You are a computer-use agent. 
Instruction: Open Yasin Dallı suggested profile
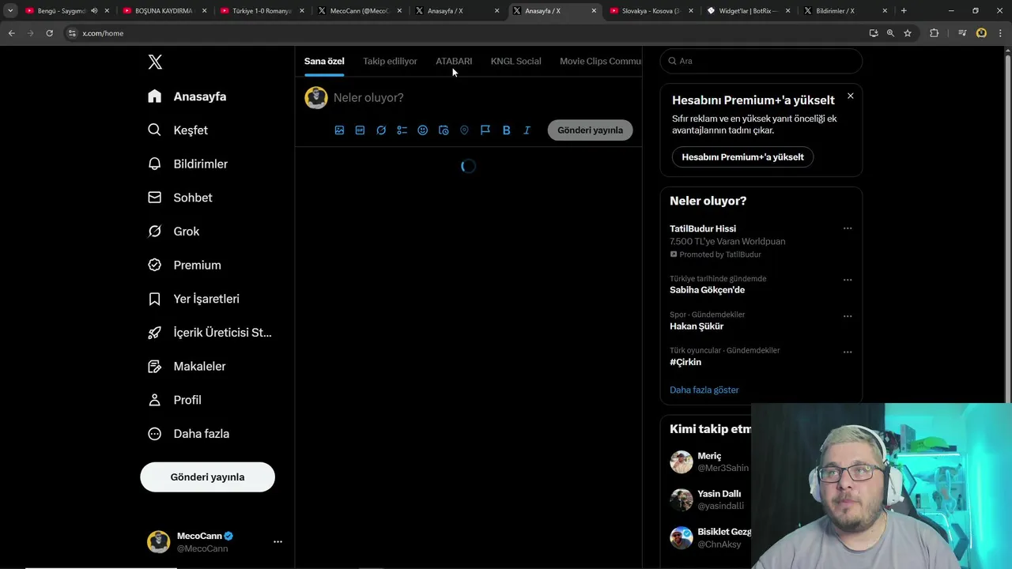[719, 494]
